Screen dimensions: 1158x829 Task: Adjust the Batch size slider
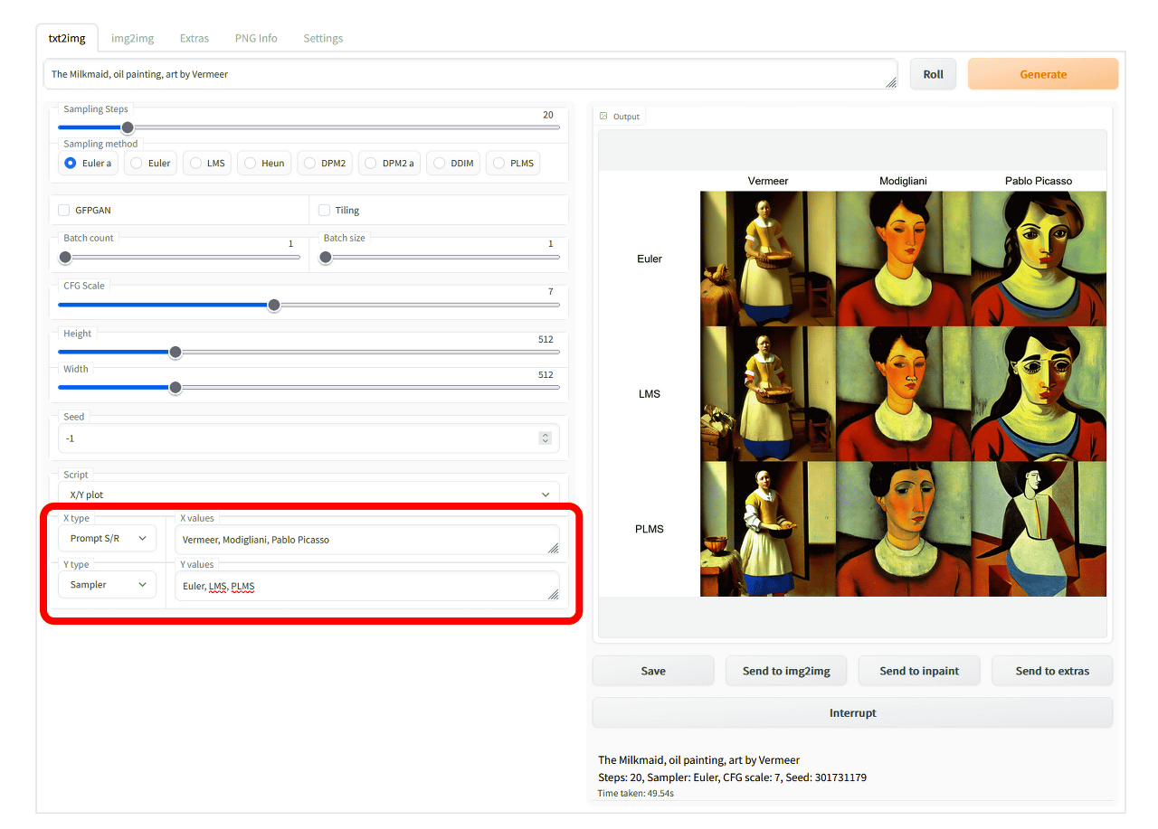[440, 257]
